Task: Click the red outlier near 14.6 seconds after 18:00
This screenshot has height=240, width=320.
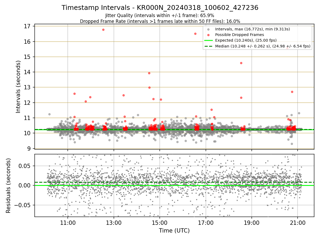Action: pyautogui.click(x=241, y=63)
